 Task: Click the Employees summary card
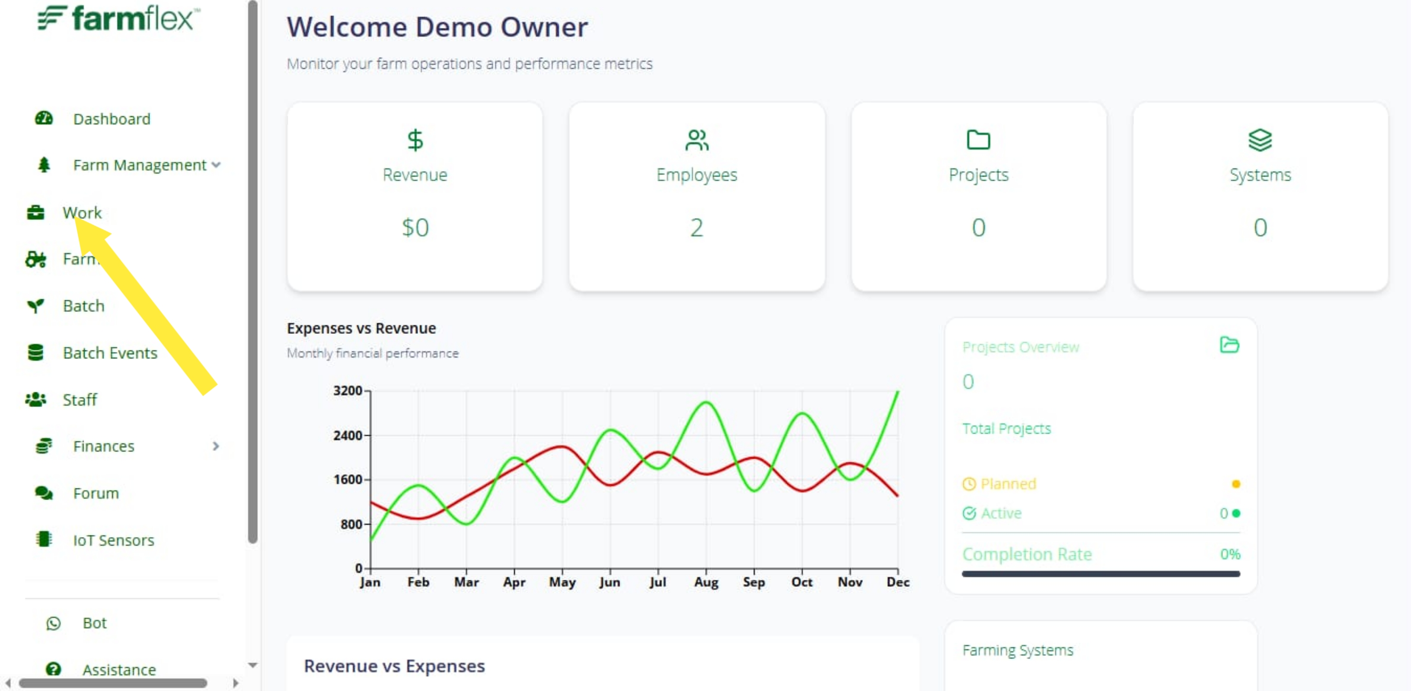coord(697,197)
